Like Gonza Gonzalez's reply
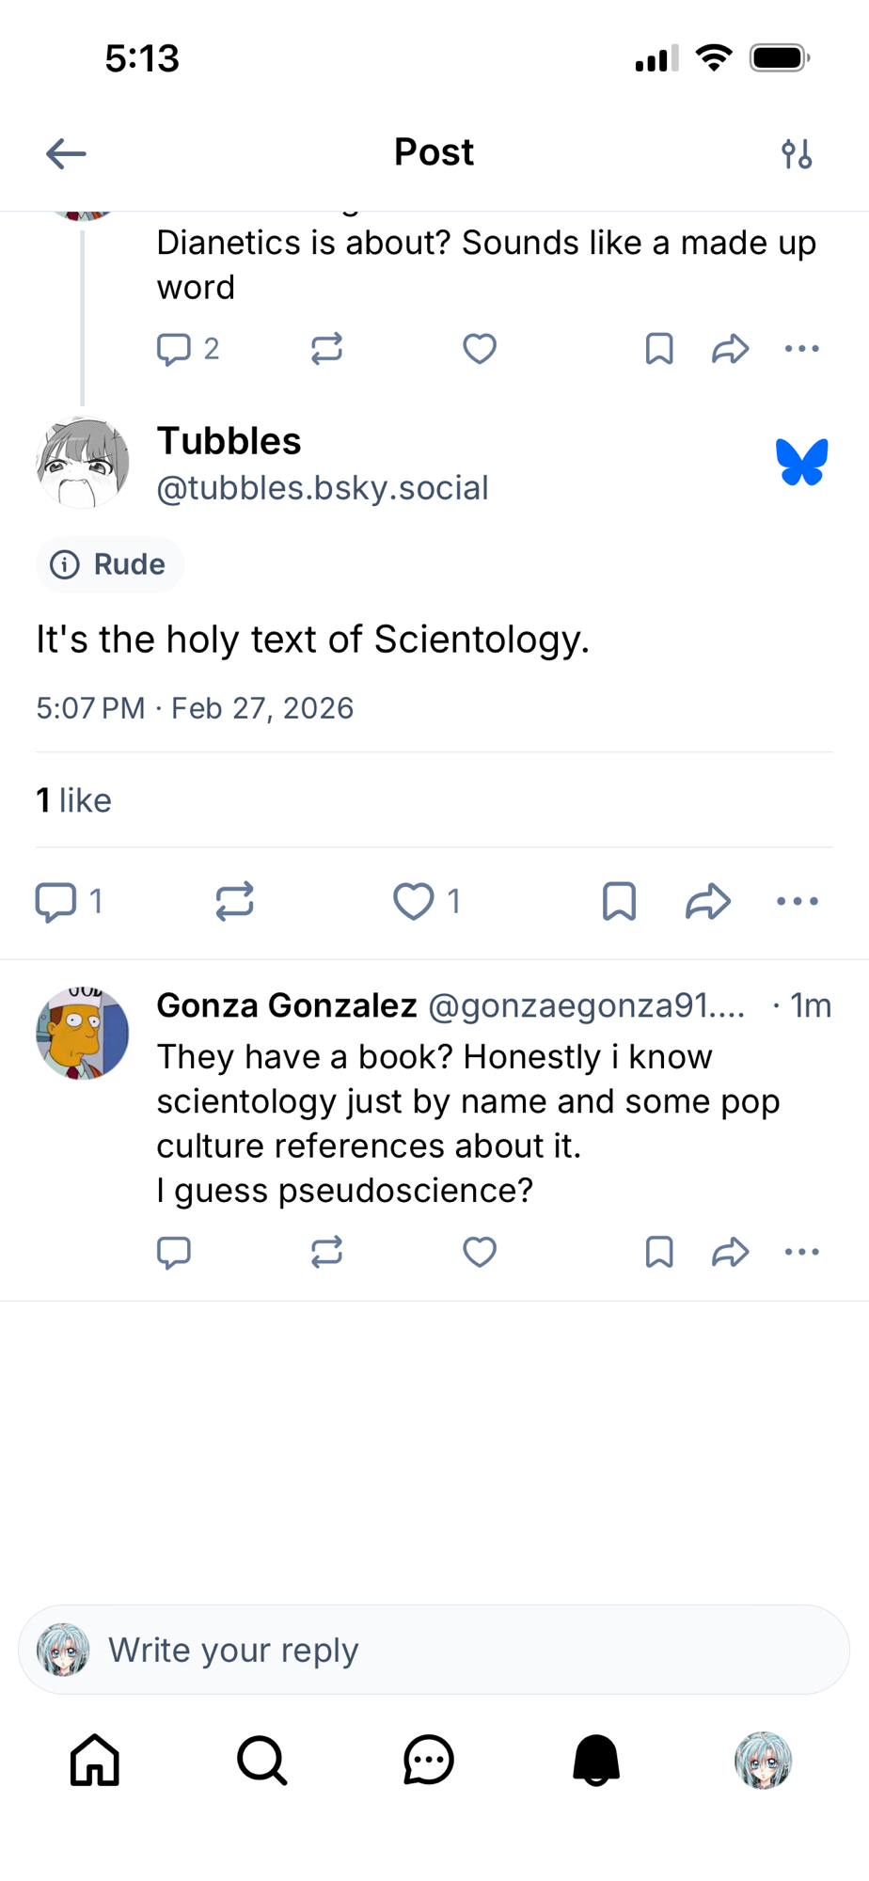The height and width of the screenshot is (1881, 869). click(480, 1252)
